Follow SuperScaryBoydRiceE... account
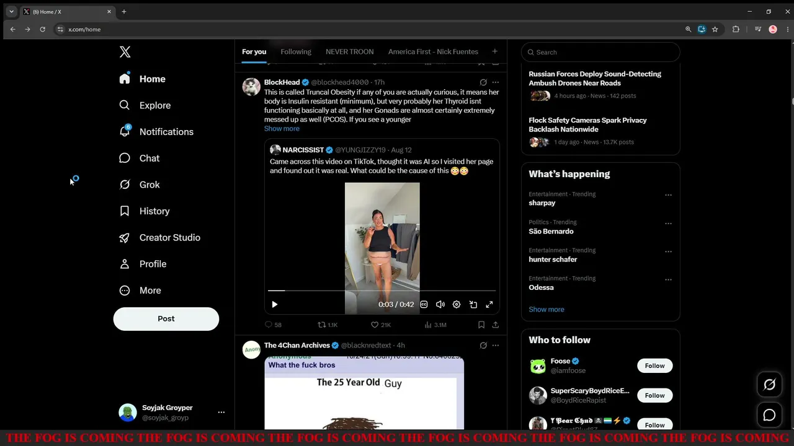 point(654,395)
